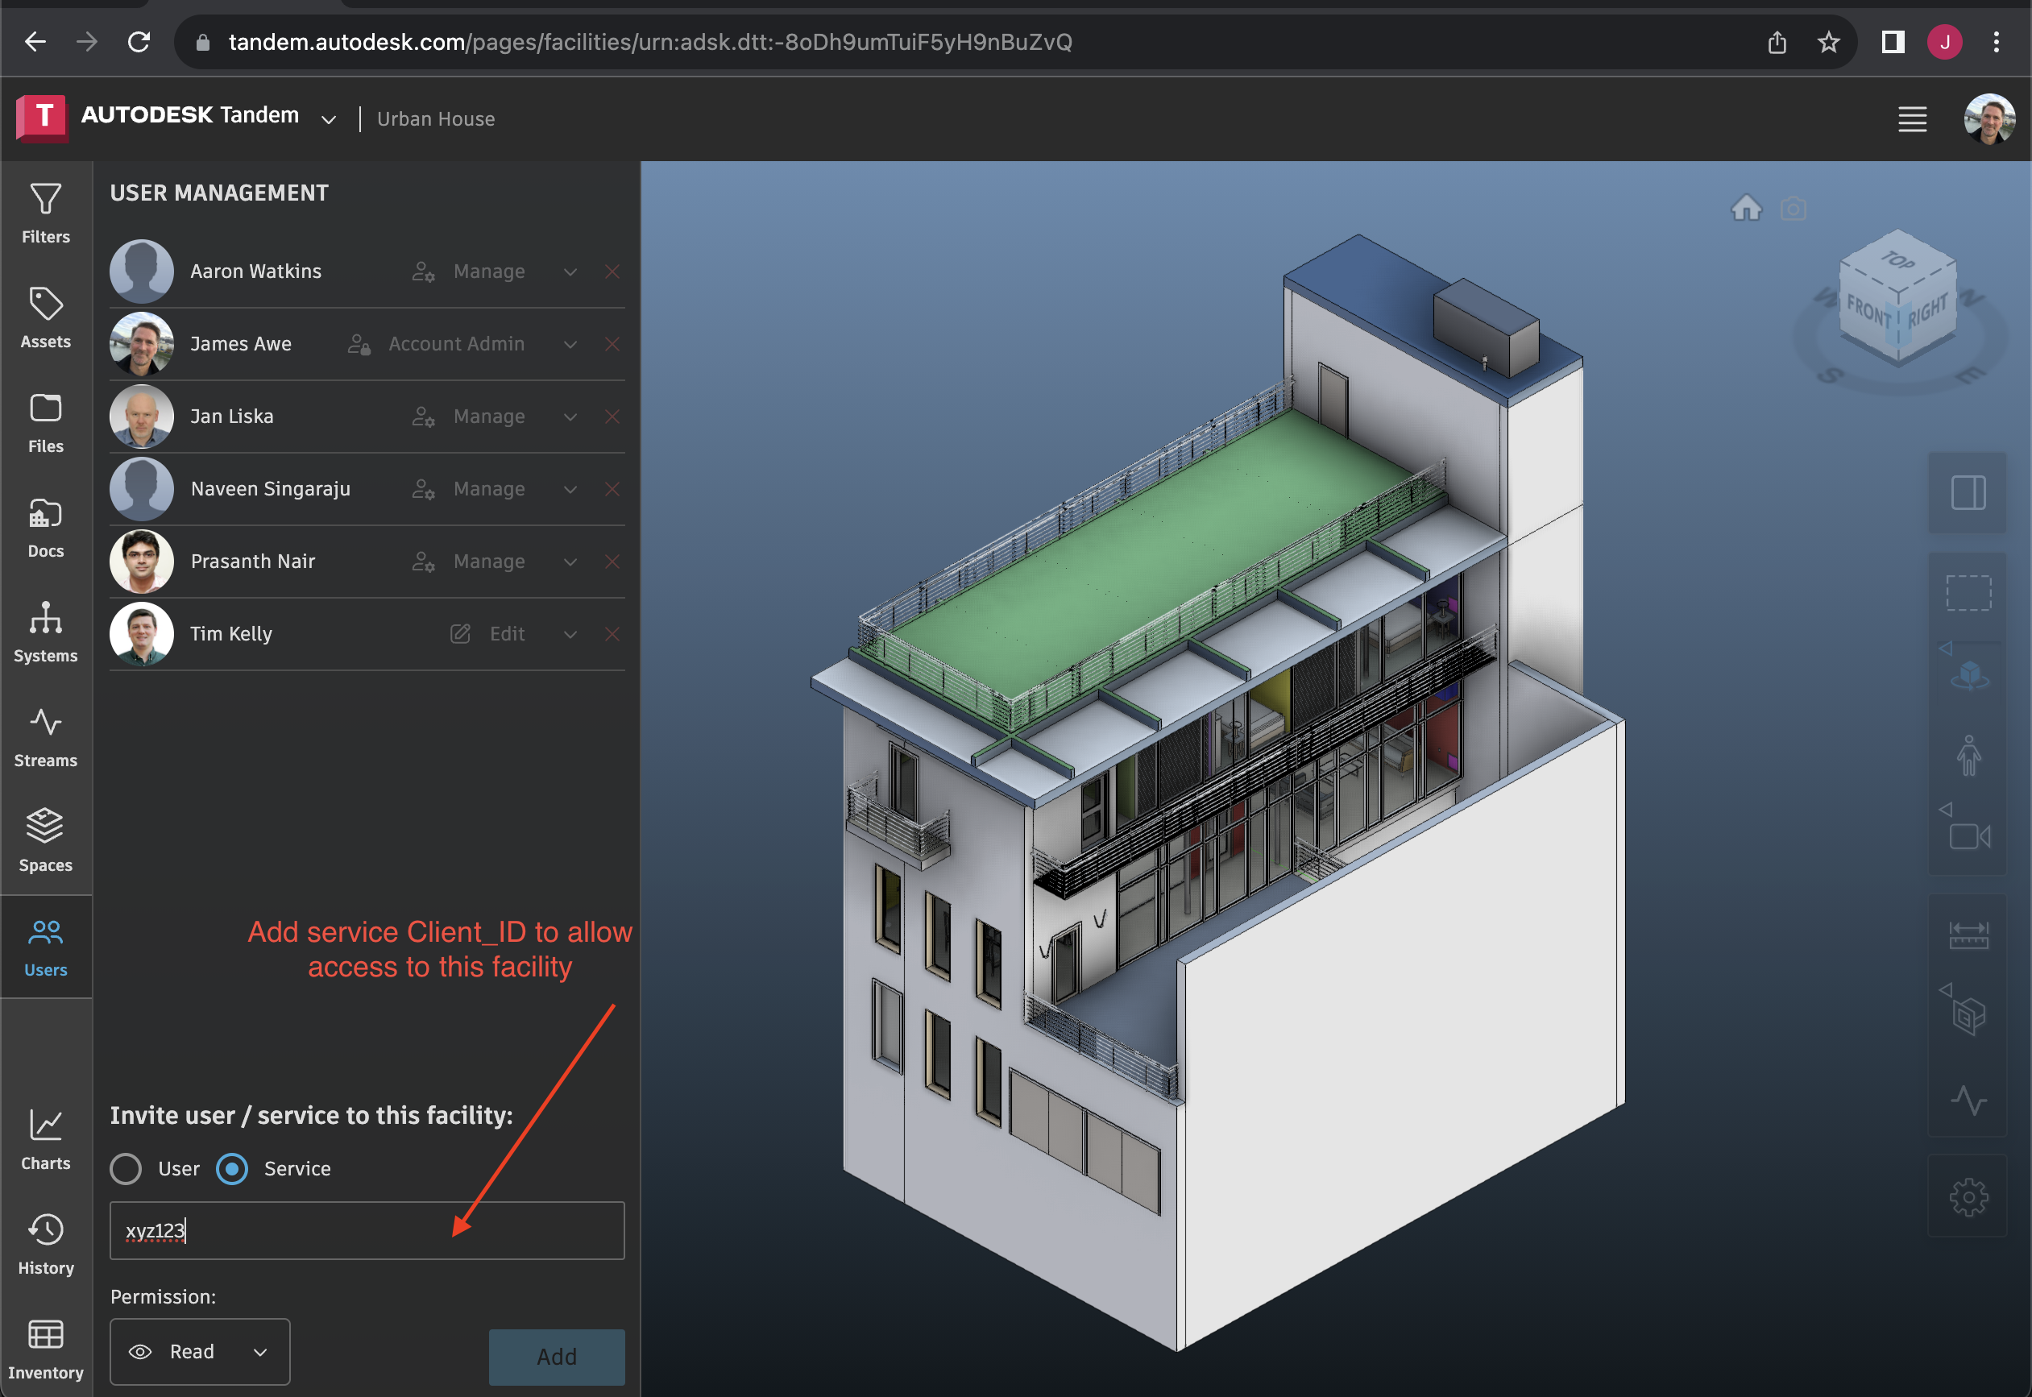Switch to the Inventory tab
This screenshot has width=2032, height=1397.
click(45, 1348)
